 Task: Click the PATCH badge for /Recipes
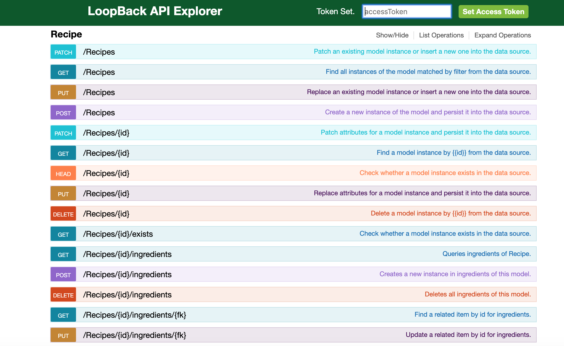pos(63,52)
